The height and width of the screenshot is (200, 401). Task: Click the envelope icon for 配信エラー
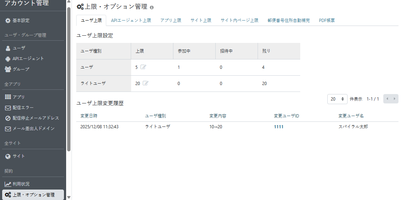[8, 108]
